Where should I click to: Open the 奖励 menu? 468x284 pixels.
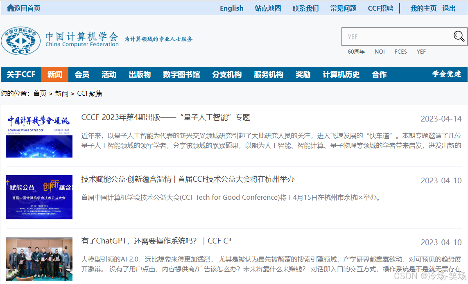(303, 74)
